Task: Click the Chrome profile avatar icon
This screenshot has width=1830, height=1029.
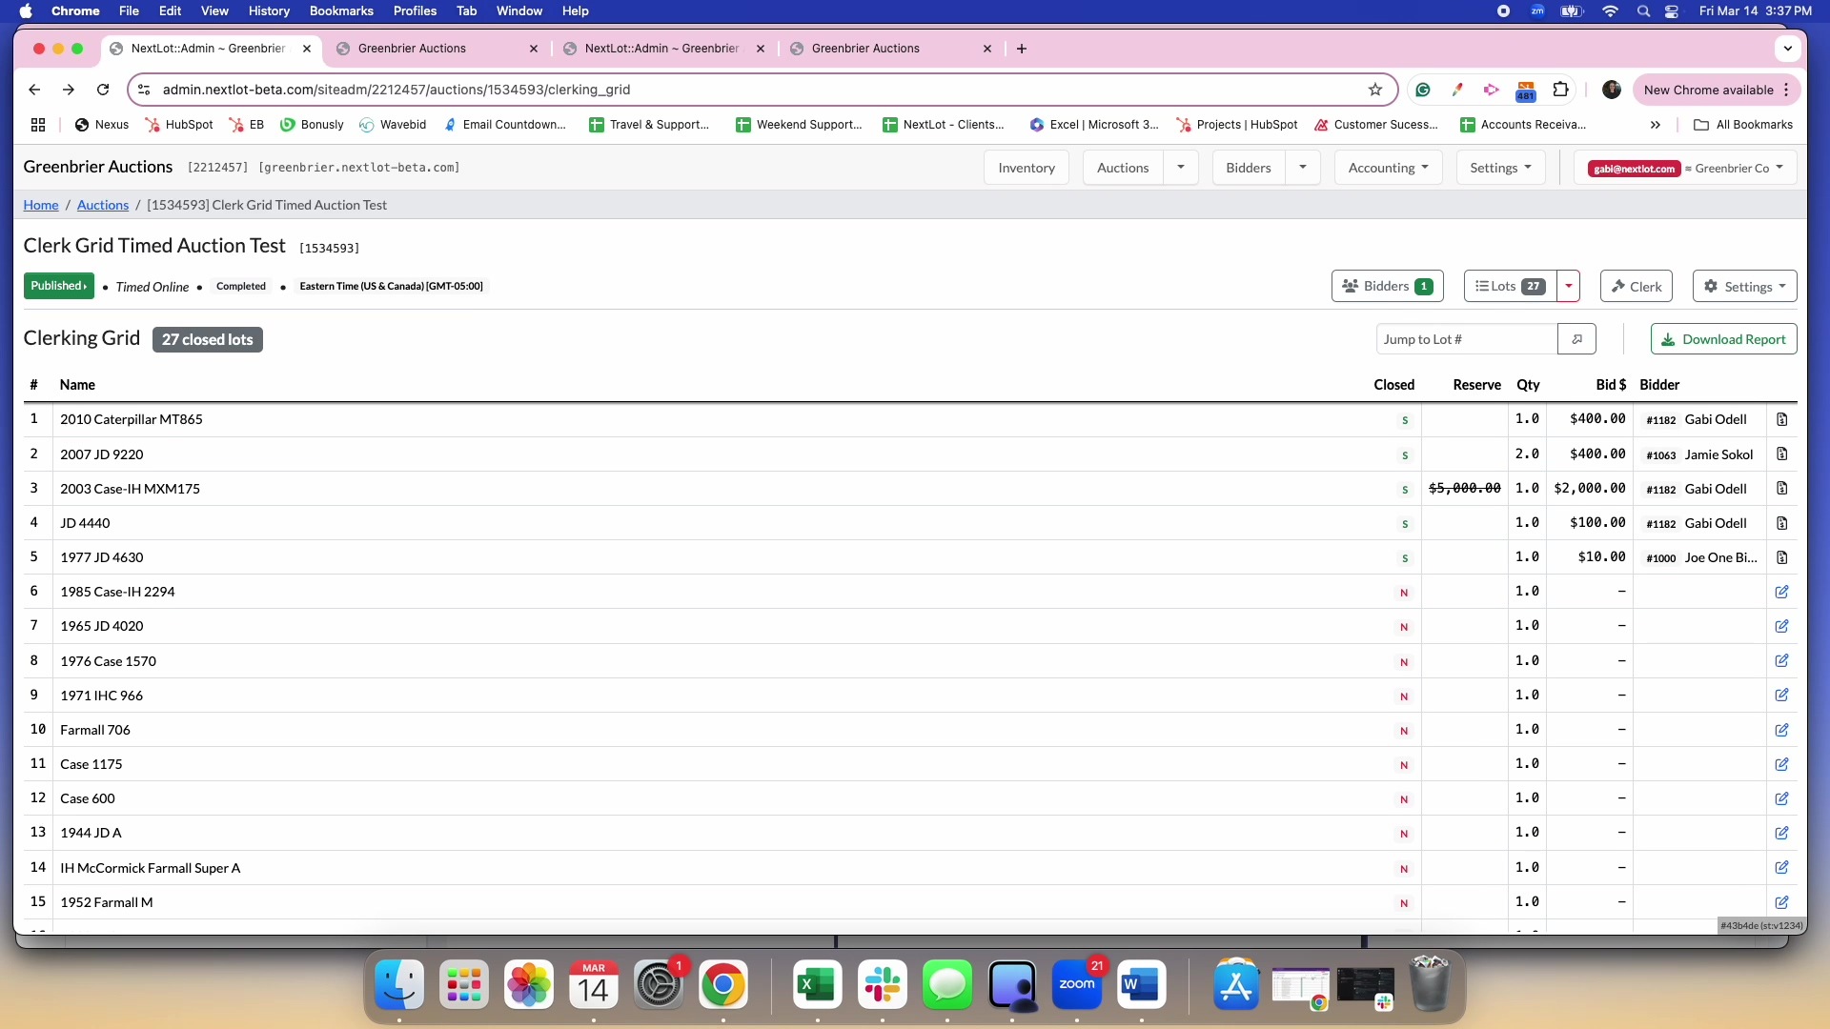Action: pyautogui.click(x=1612, y=90)
